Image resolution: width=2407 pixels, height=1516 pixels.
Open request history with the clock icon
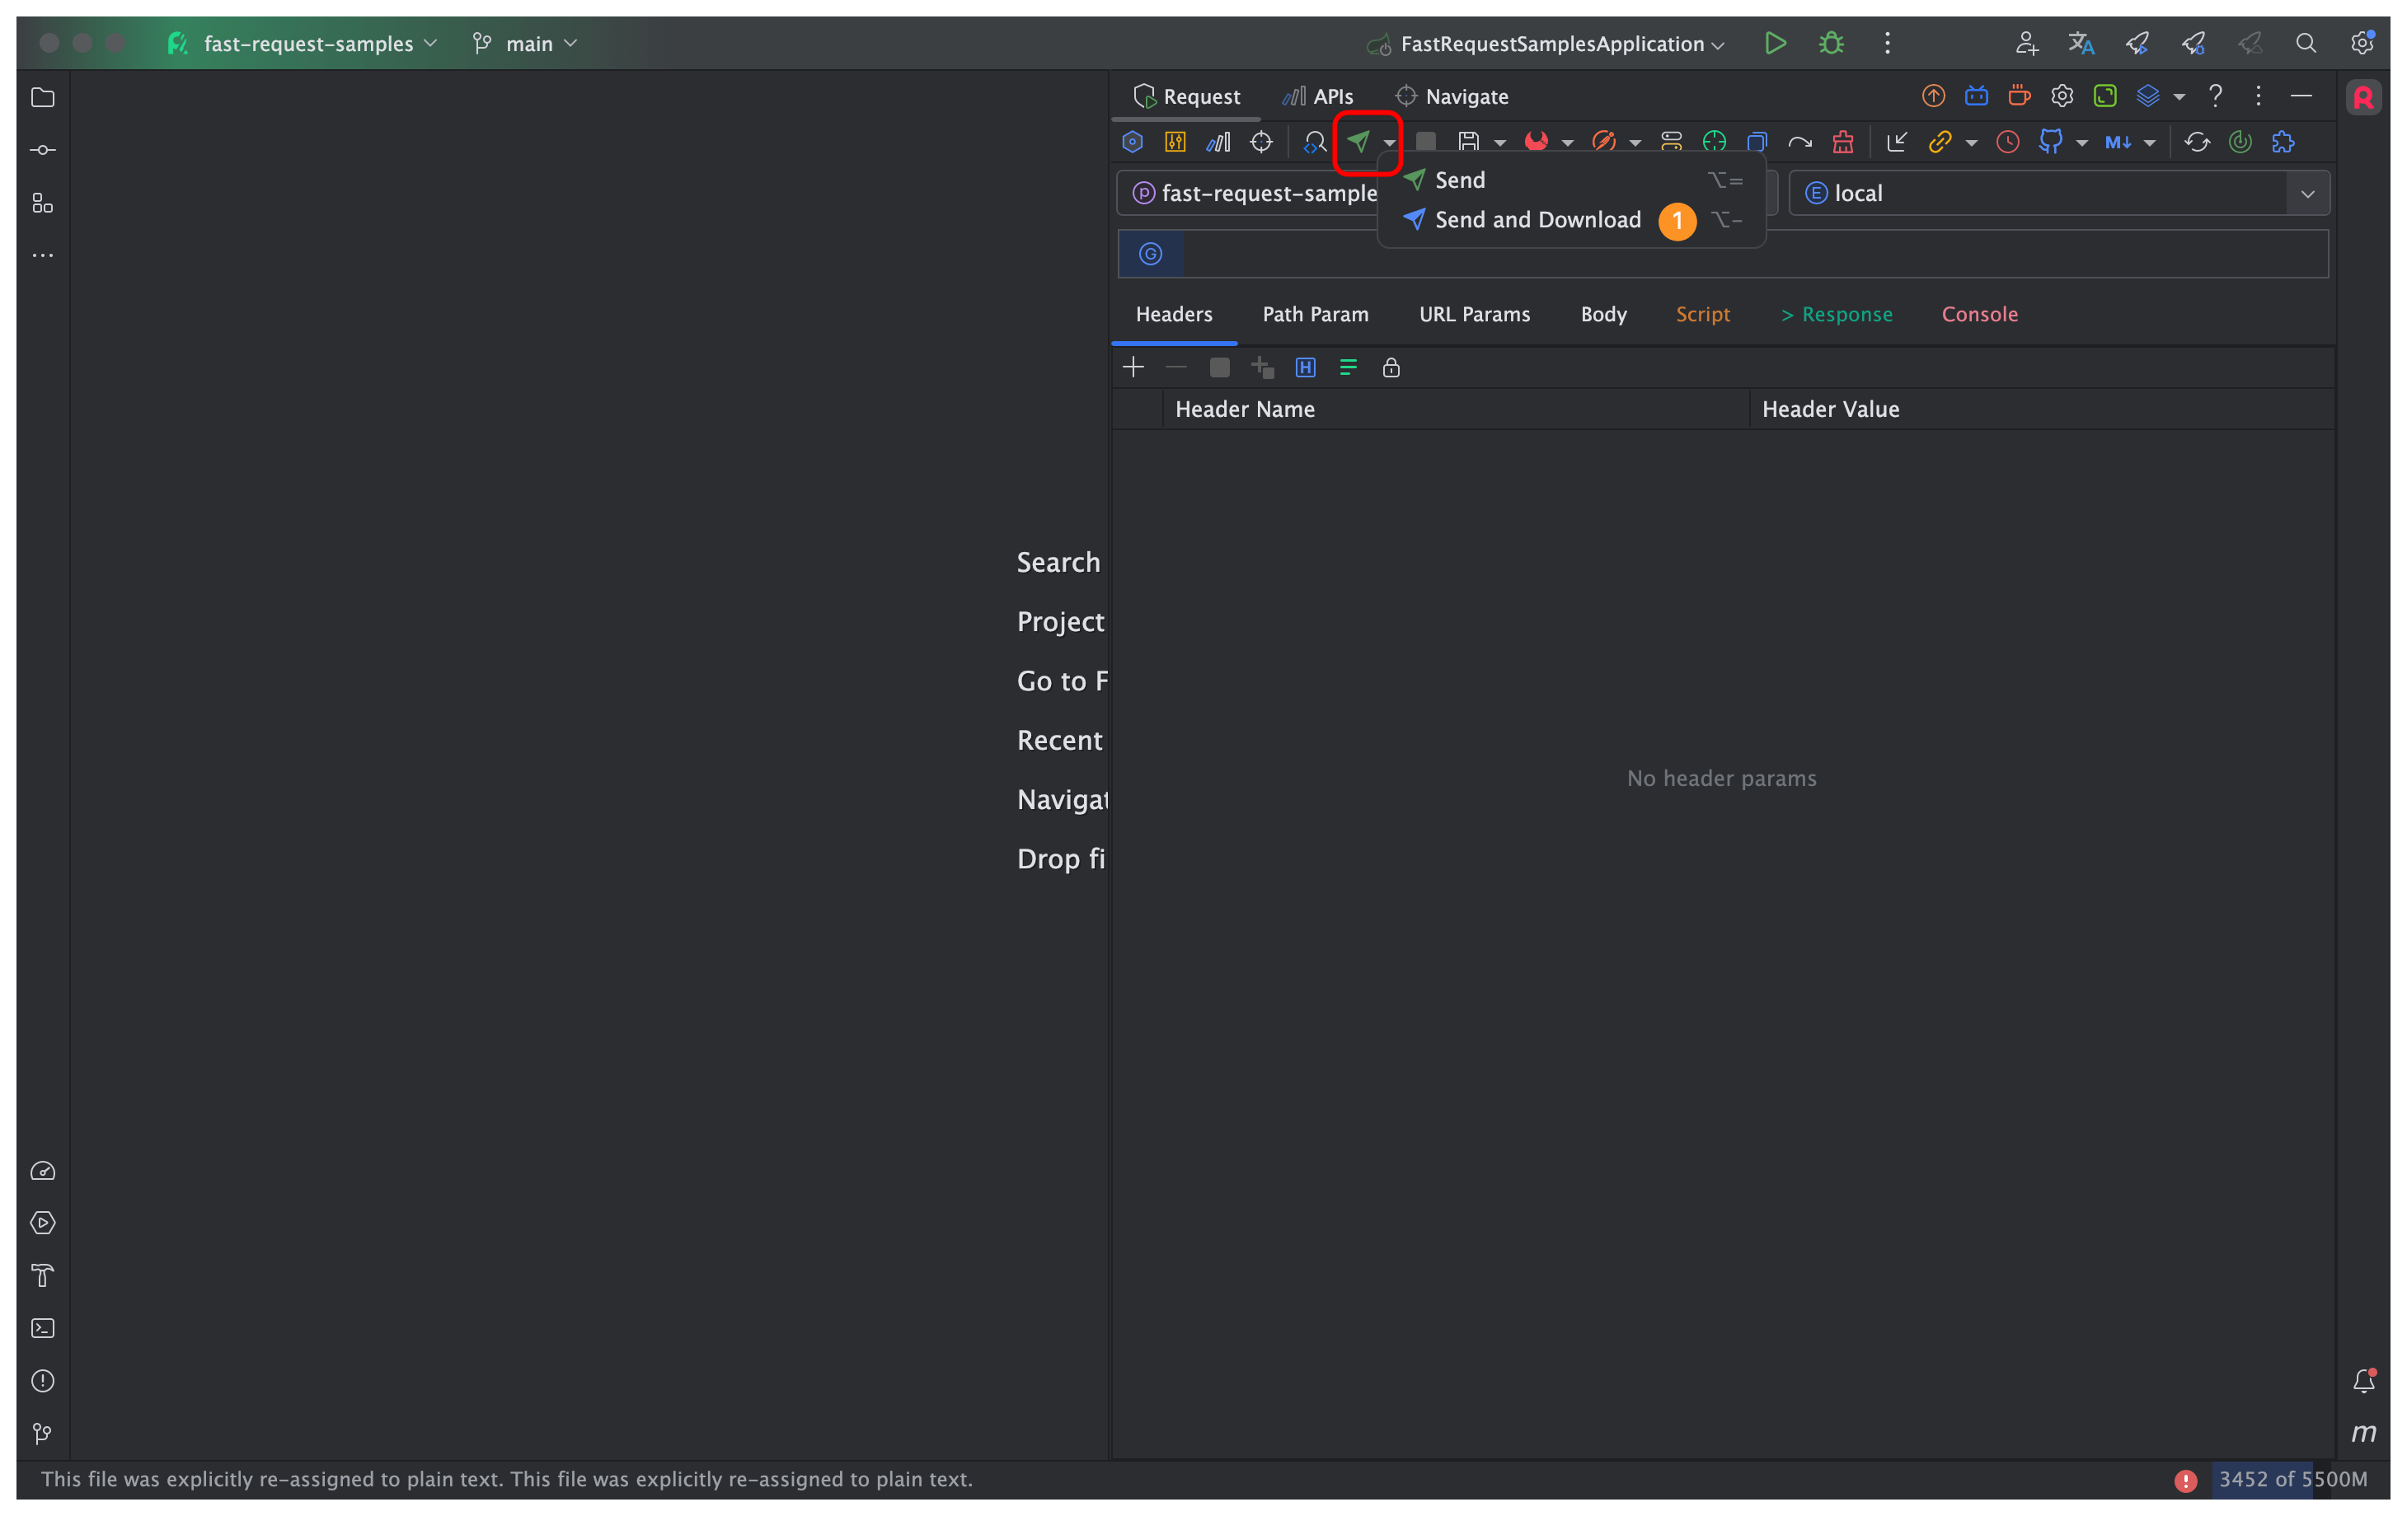pos(2008,141)
